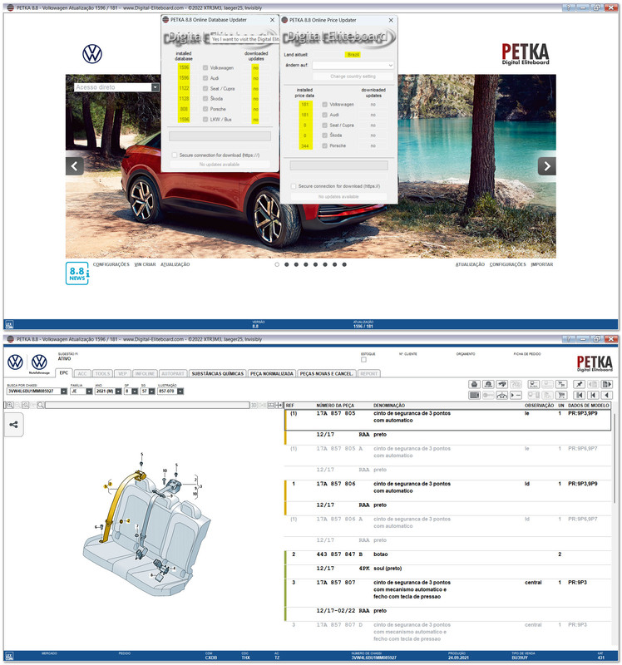Screen dimensions: 622x665
Task: Click Change country setting button
Action: [x=353, y=76]
